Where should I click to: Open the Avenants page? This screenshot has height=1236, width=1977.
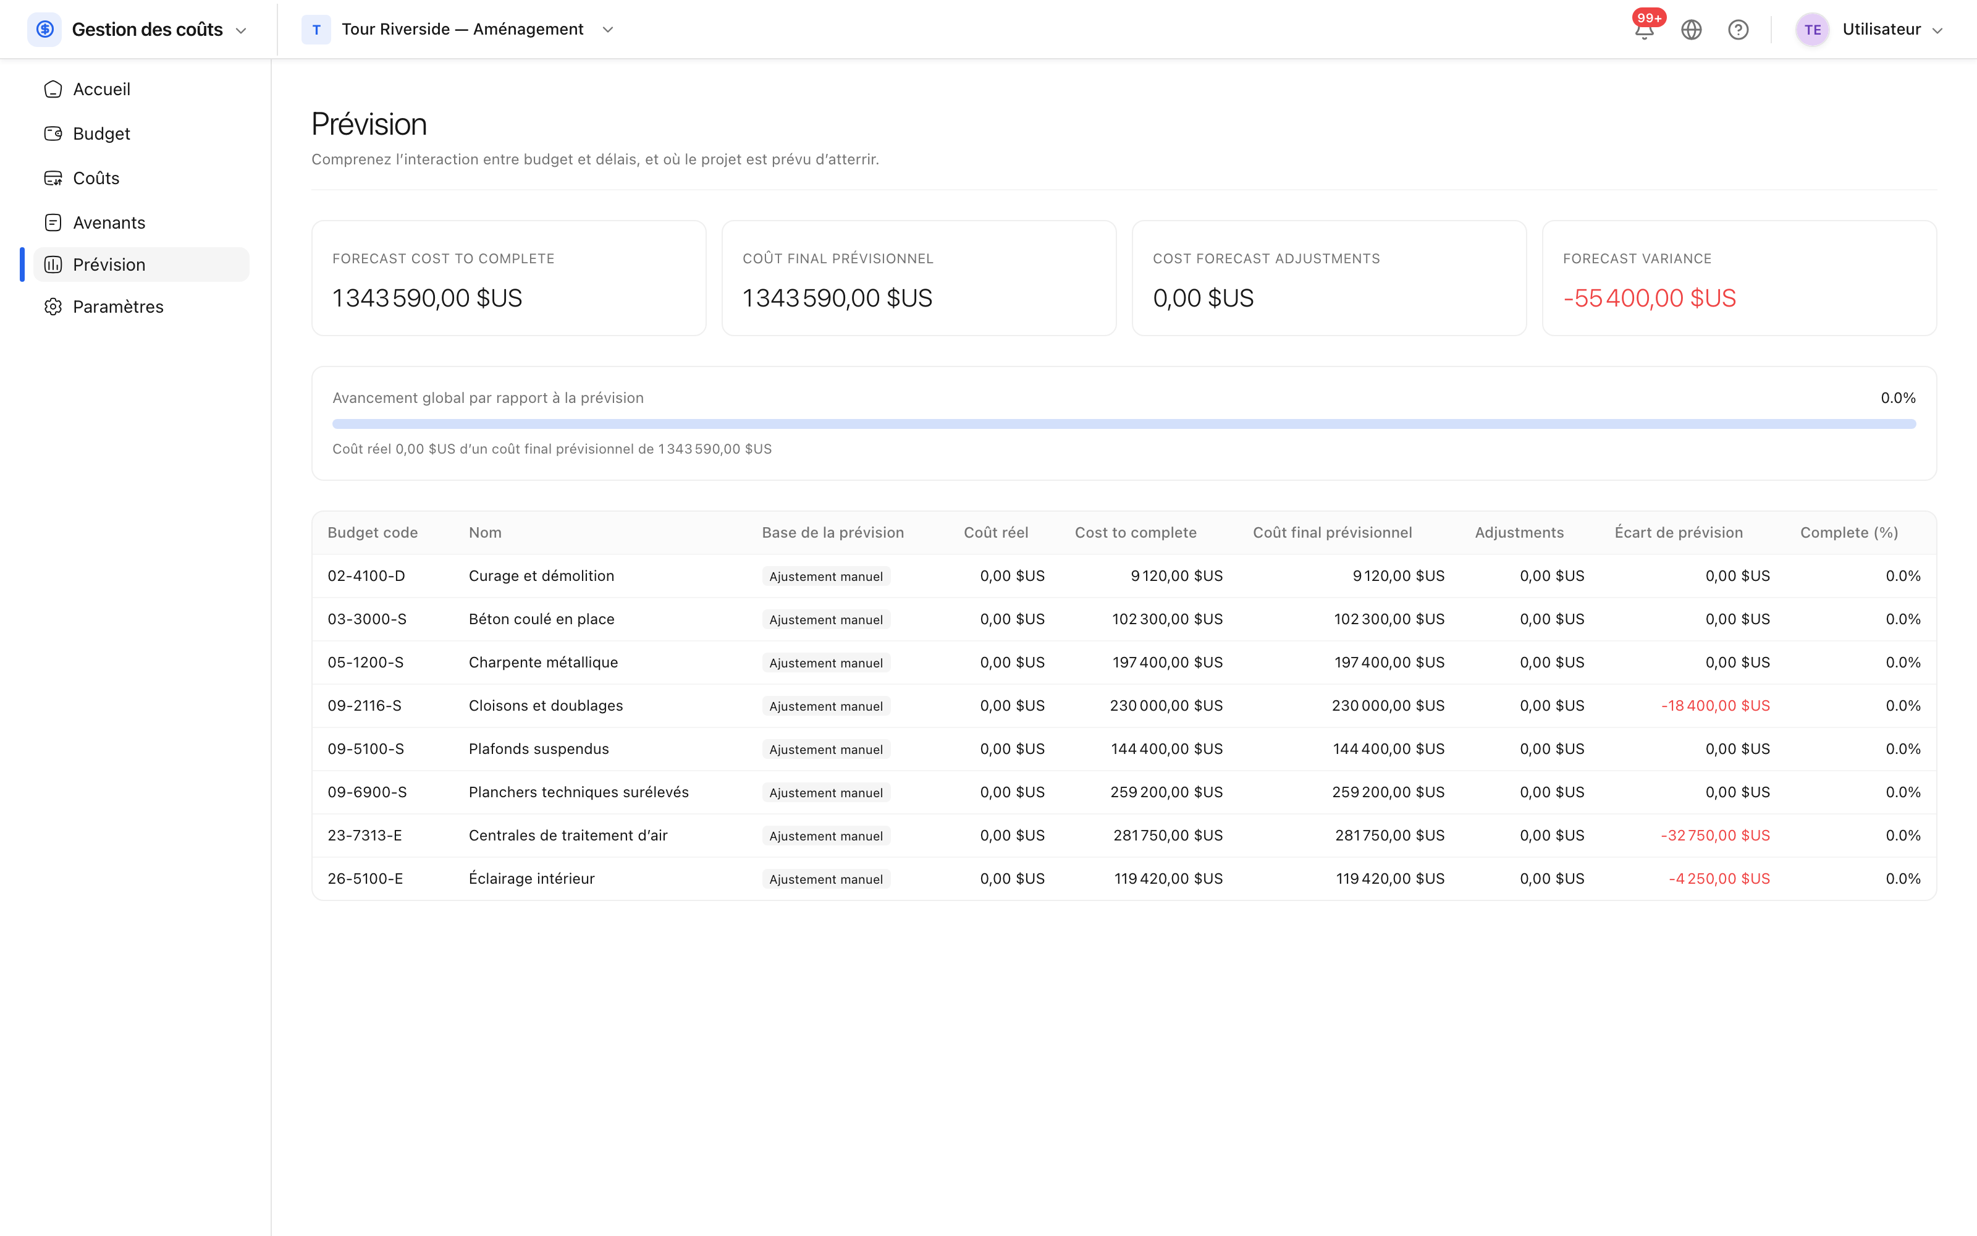(141, 222)
